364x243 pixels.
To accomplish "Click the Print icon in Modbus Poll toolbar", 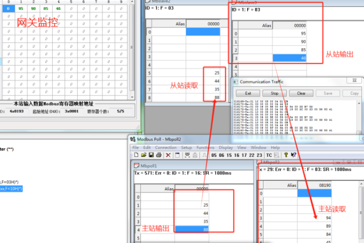I will click(159, 155).
